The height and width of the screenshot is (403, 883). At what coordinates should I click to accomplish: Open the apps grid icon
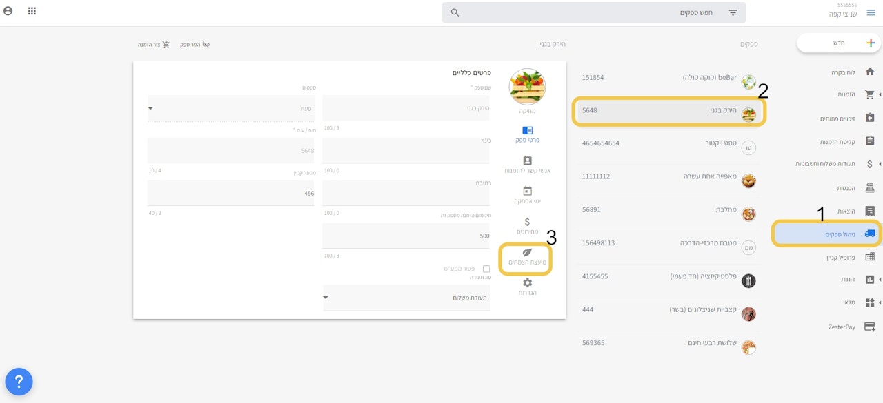(32, 11)
